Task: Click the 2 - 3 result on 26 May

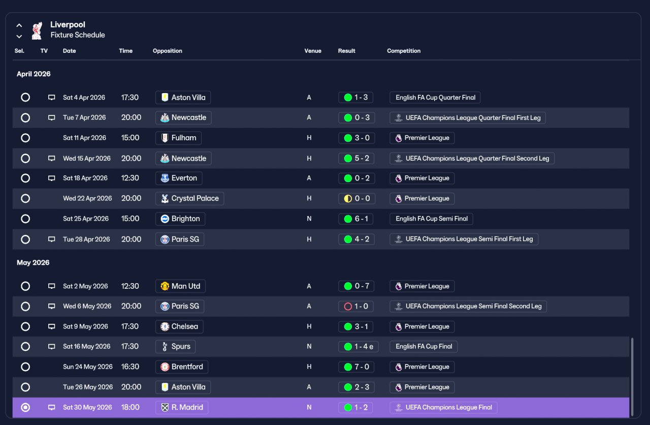Action: pyautogui.click(x=356, y=387)
